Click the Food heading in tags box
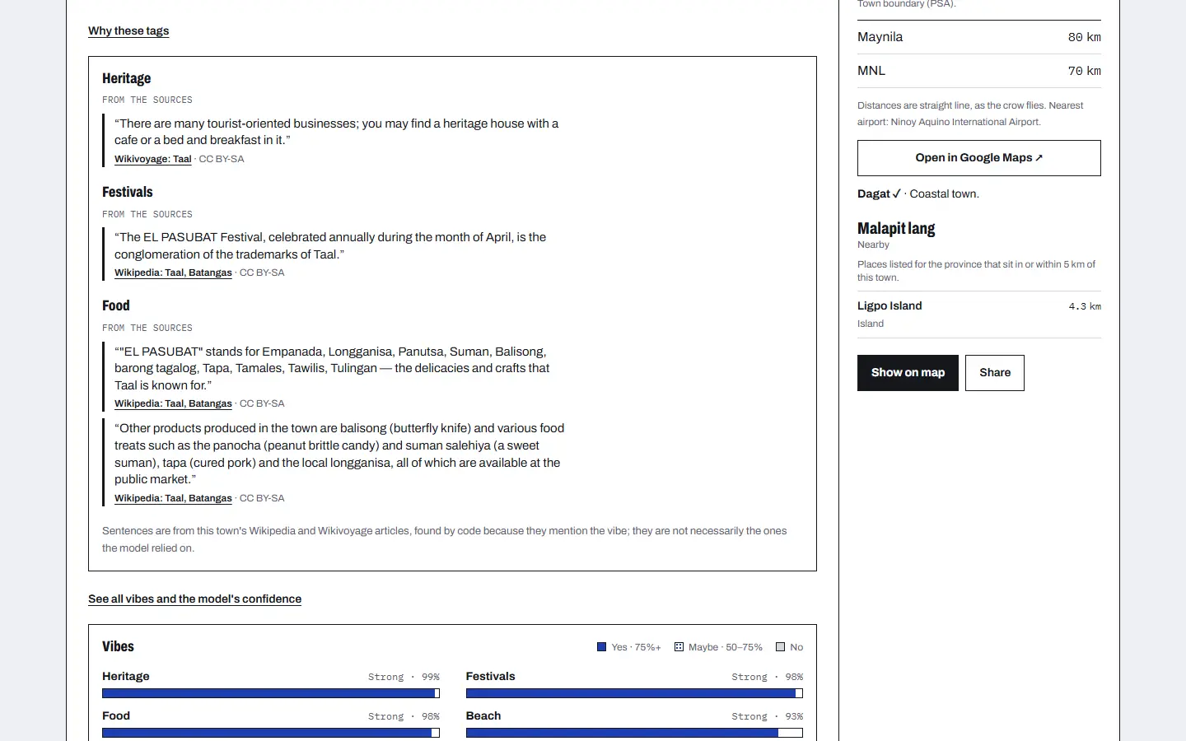Viewport: 1186px width, 741px height. click(116, 305)
